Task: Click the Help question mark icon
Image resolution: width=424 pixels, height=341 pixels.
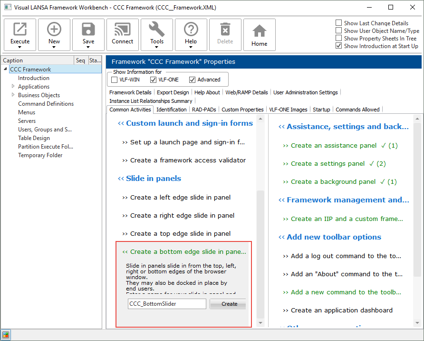Action: 191,30
